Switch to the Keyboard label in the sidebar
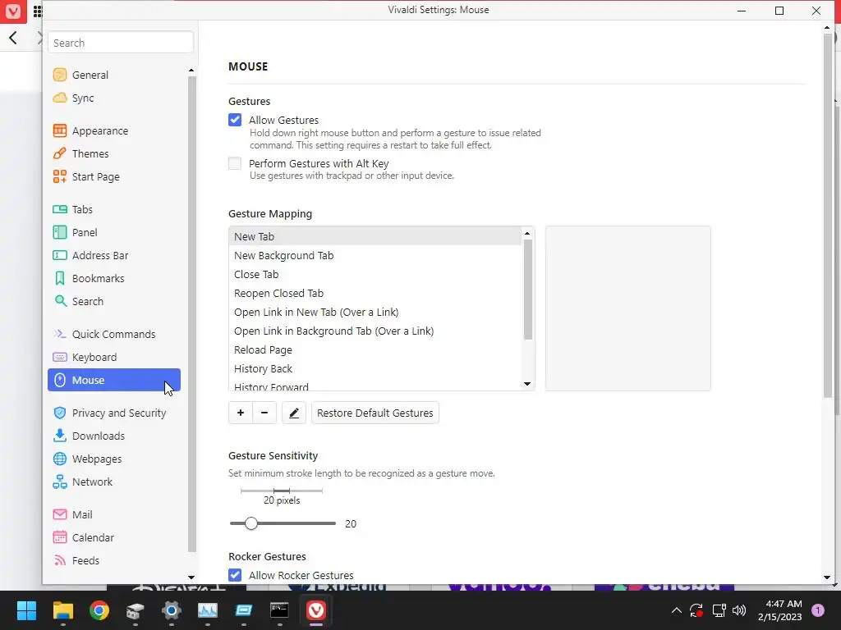This screenshot has width=841, height=630. pos(94,358)
